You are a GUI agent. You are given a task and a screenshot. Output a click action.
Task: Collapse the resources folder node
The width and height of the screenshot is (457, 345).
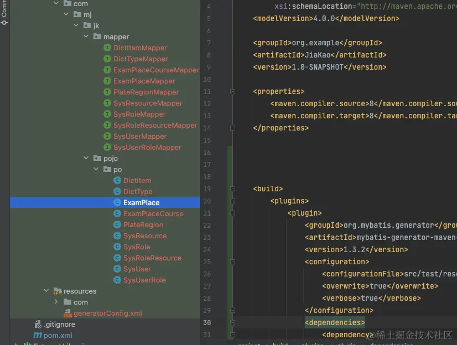tap(46, 291)
